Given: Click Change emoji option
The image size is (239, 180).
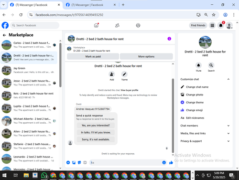Looking at the screenshot, I should click(x=194, y=110).
